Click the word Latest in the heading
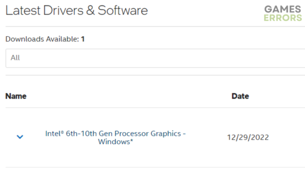 click(23, 10)
